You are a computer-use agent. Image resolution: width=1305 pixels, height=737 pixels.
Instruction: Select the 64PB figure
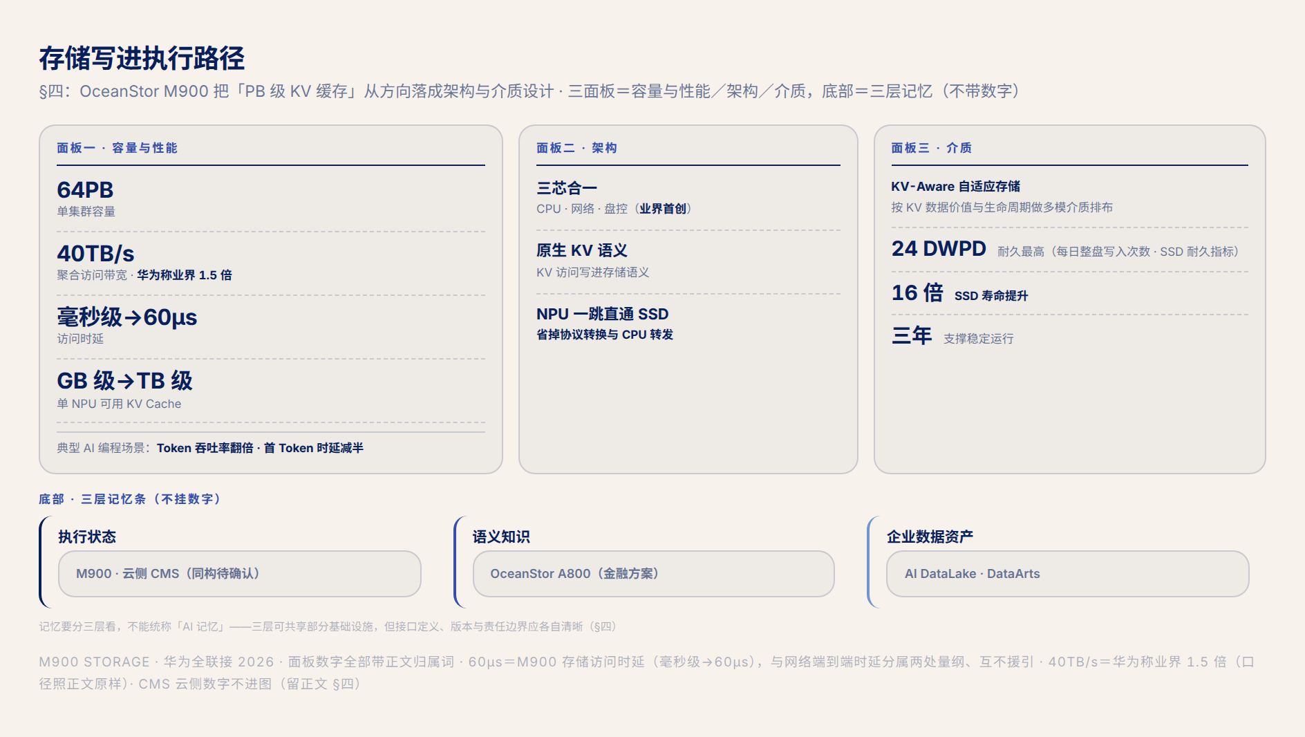(x=85, y=189)
